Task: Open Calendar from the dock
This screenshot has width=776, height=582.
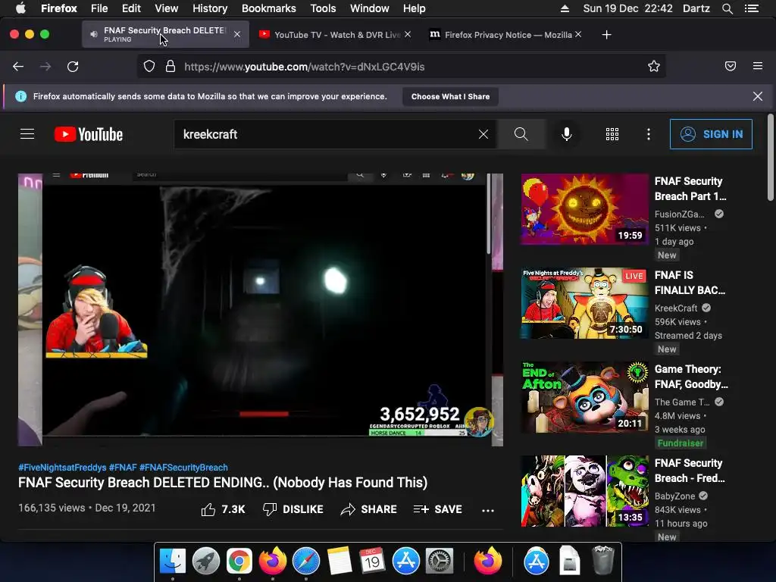Action: click(x=372, y=562)
